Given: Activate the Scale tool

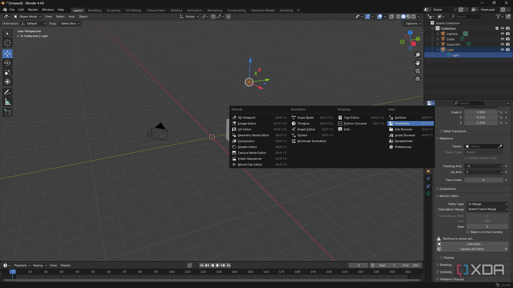Looking at the screenshot, I should (7, 73).
